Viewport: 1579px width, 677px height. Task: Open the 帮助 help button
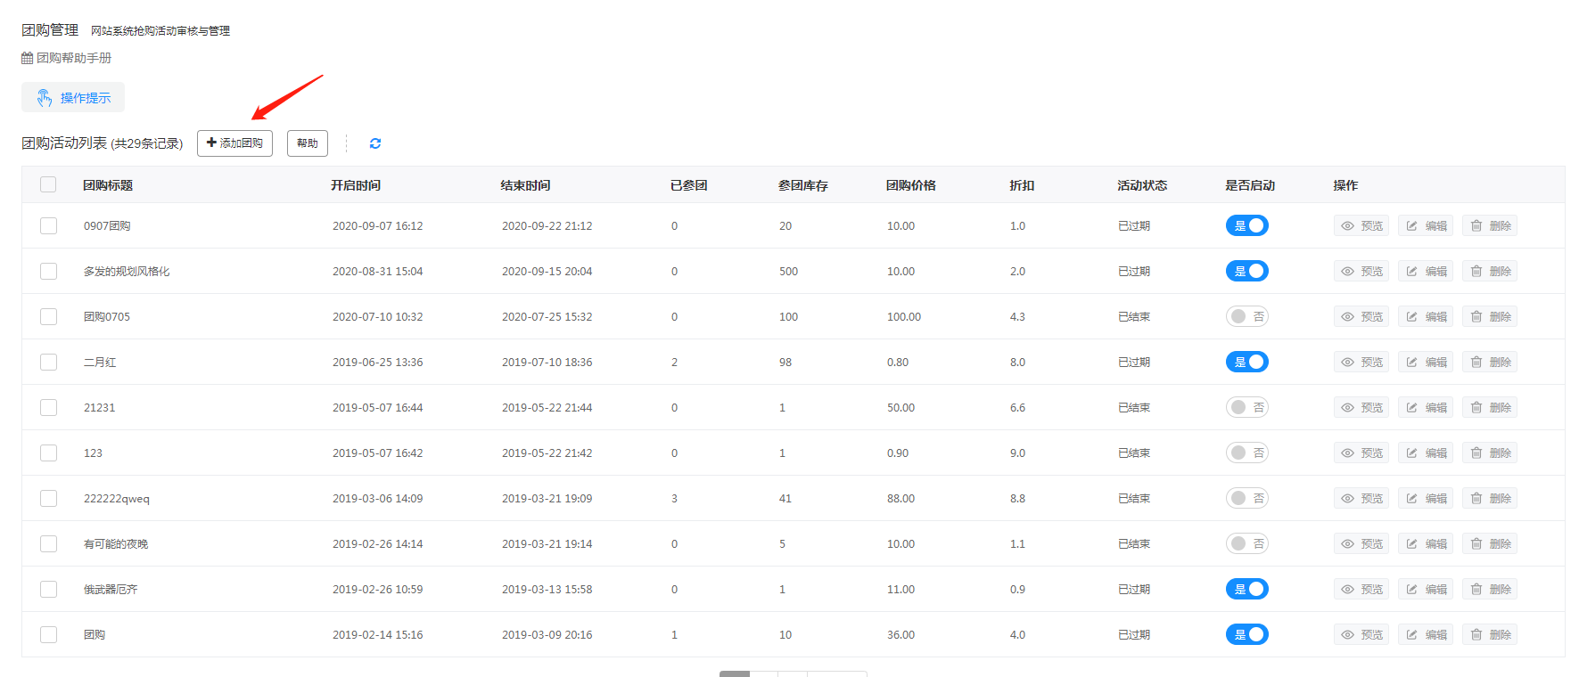click(x=307, y=143)
